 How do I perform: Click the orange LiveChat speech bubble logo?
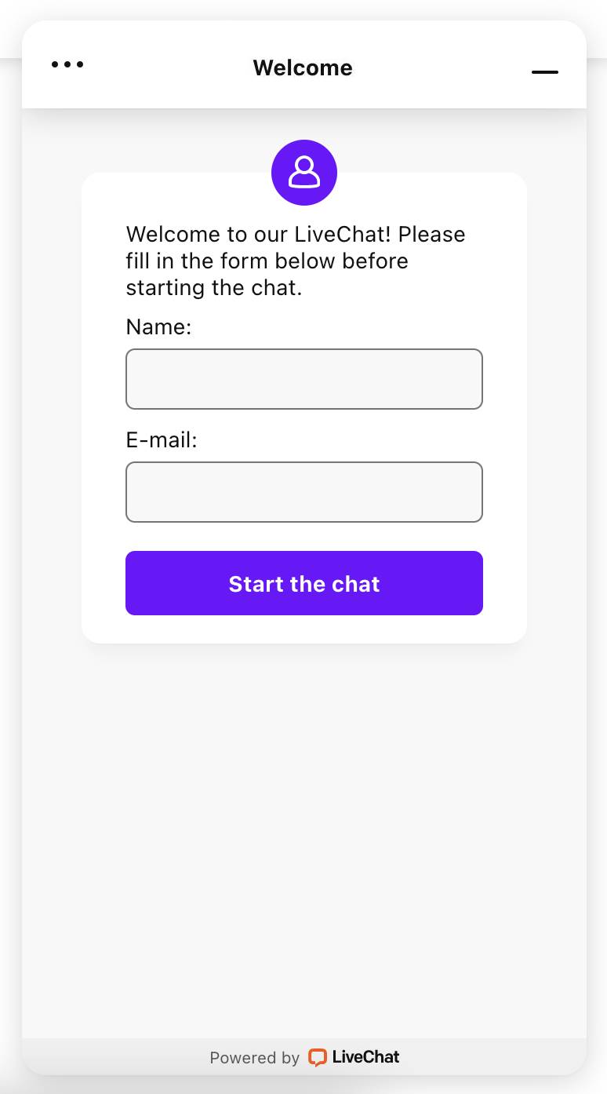pos(317,1057)
